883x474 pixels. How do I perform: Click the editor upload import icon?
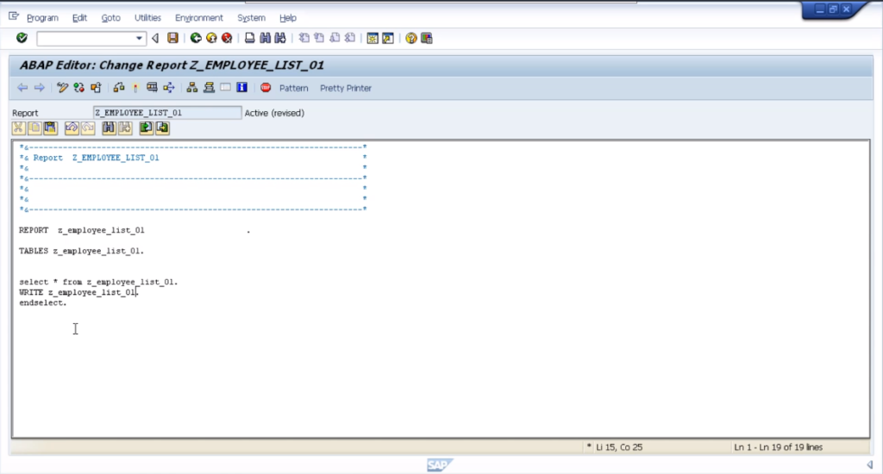(x=147, y=128)
